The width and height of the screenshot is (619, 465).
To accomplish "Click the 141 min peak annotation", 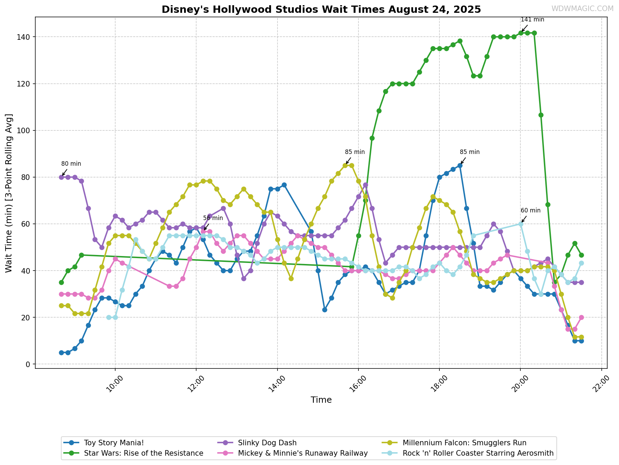I will pyautogui.click(x=532, y=19).
